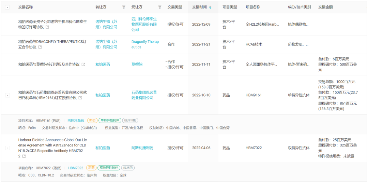Open external link for DRAGONFLY THERAPEUTICS deal

[40, 47]
